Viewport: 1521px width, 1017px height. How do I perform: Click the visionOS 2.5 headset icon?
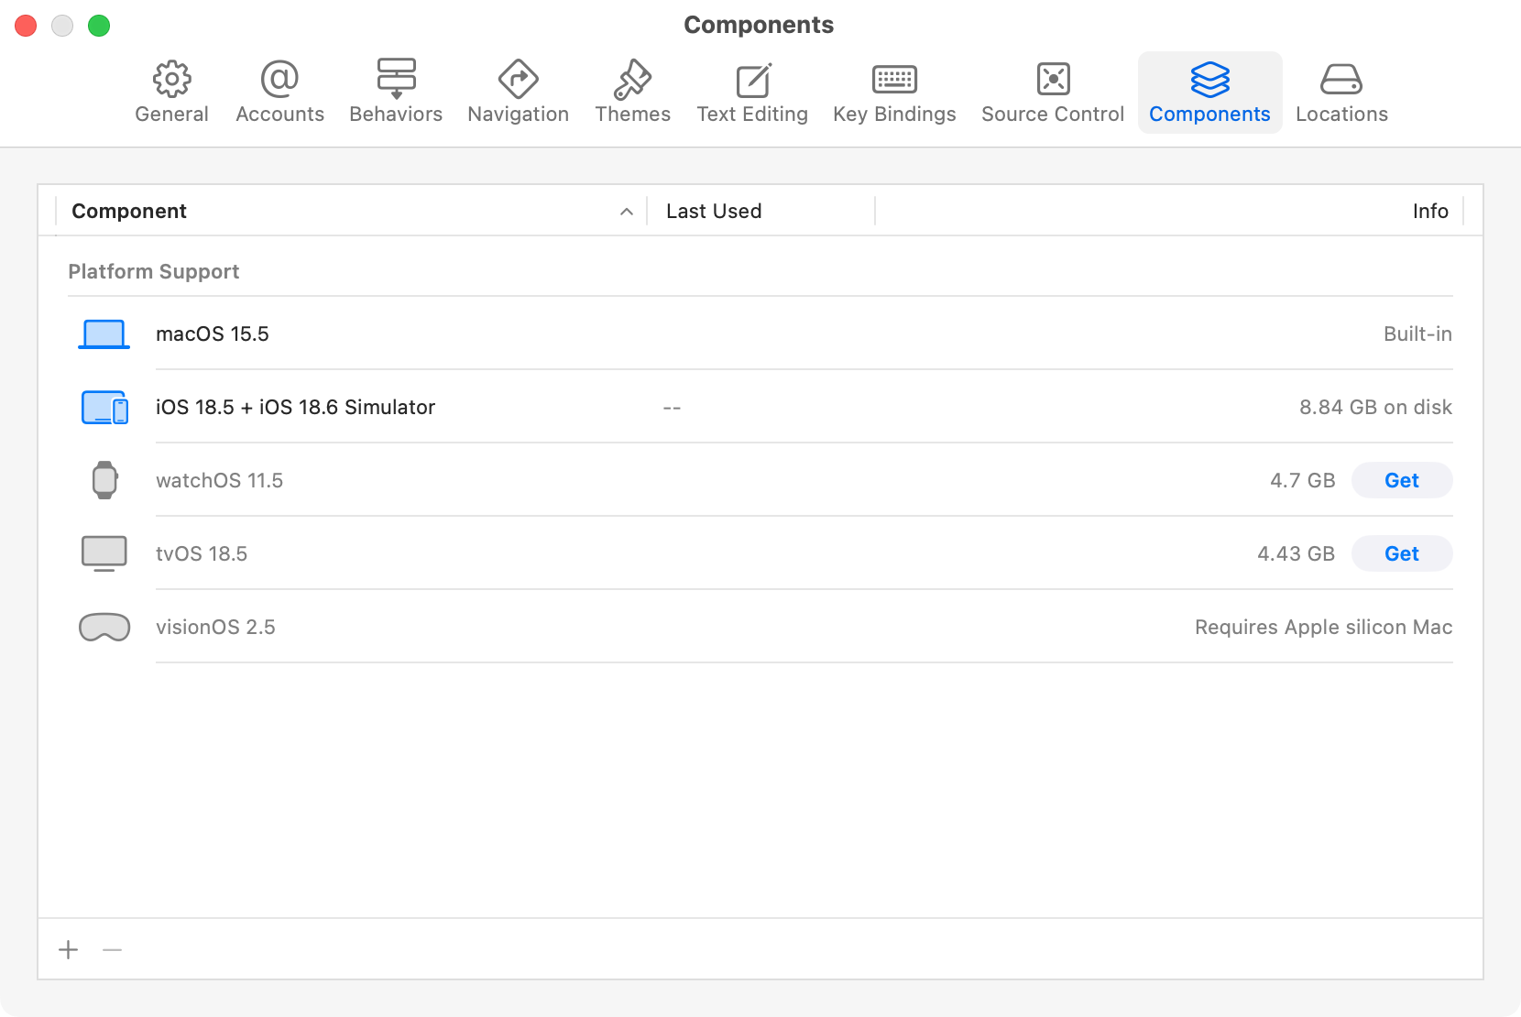pyautogui.click(x=104, y=628)
